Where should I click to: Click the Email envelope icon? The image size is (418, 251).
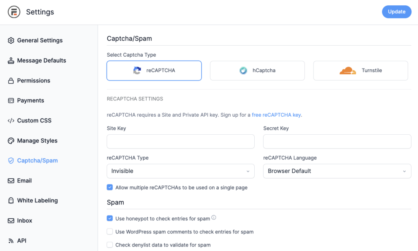tap(11, 181)
